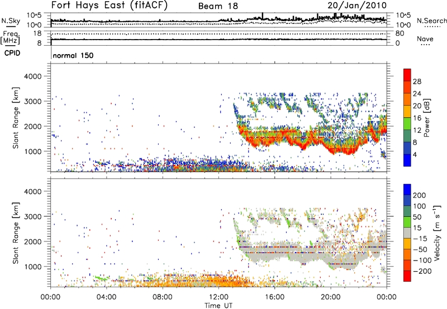
Task: Click the '24' power colorbar label
Action: [417, 94]
